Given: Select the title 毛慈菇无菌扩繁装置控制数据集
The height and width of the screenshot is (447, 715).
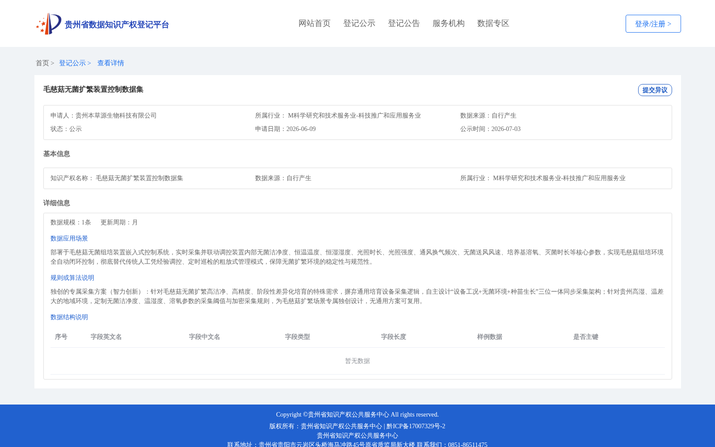Looking at the screenshot, I should (x=93, y=89).
